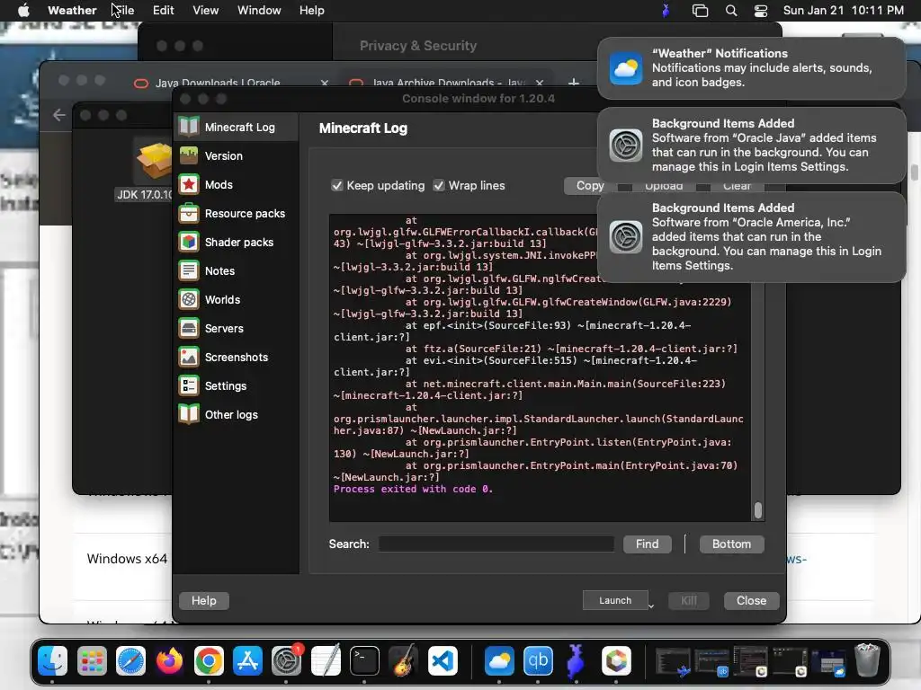Image resolution: width=921 pixels, height=690 pixels.
Task: Click the menu bar date and time
Action: 844,11
